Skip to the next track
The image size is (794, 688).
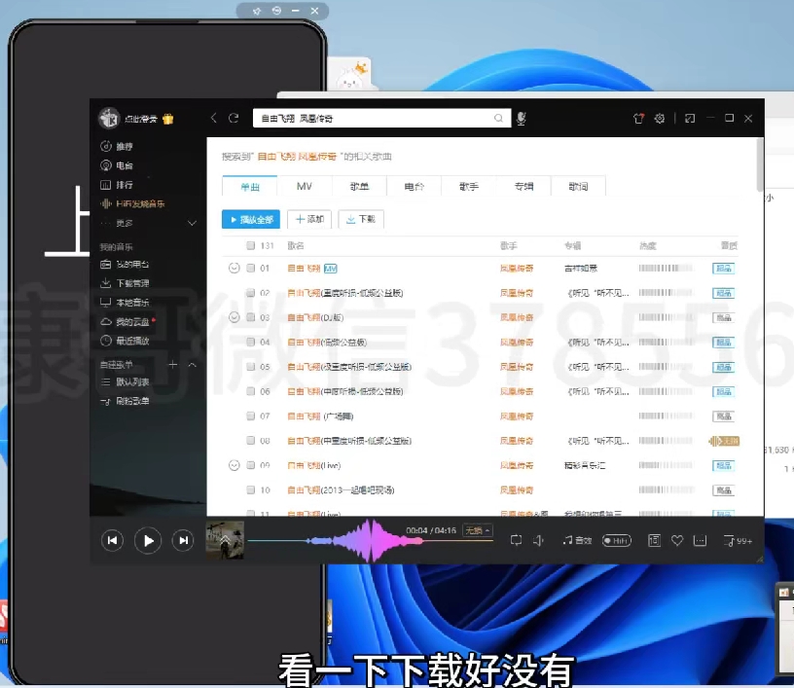[182, 540]
